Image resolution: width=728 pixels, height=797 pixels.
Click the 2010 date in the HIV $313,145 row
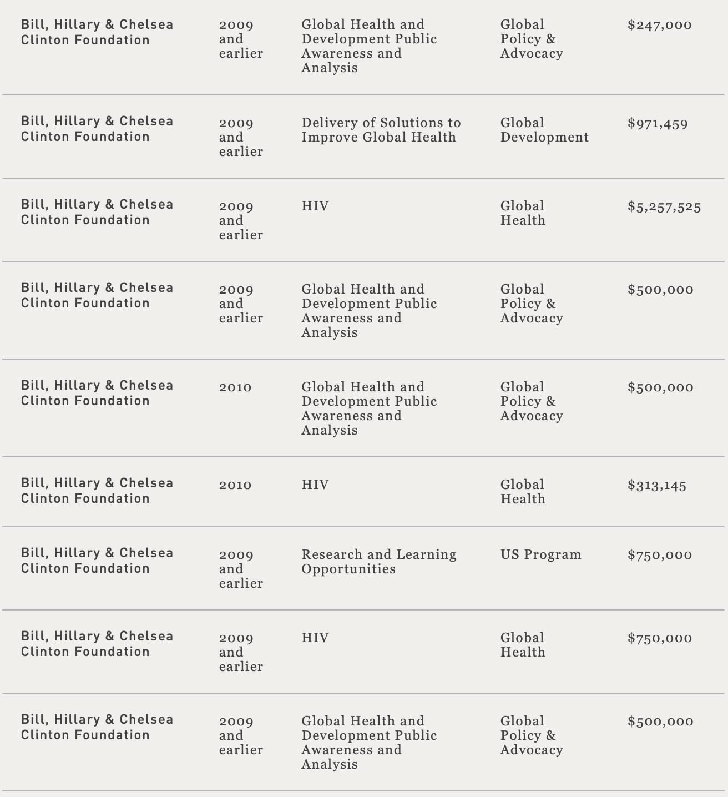tap(235, 485)
